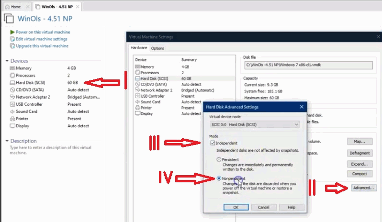Click the Edit virtual machine settings icon

(12, 39)
